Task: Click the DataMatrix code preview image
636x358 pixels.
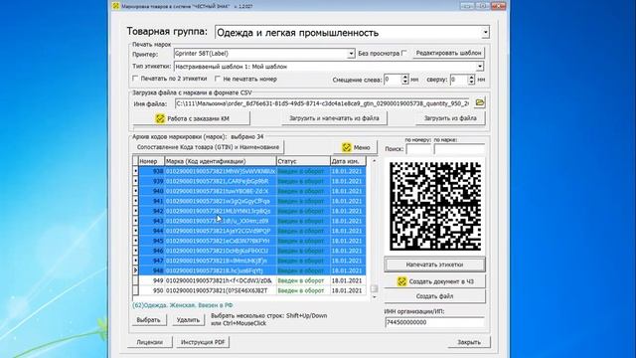Action: tap(435, 206)
